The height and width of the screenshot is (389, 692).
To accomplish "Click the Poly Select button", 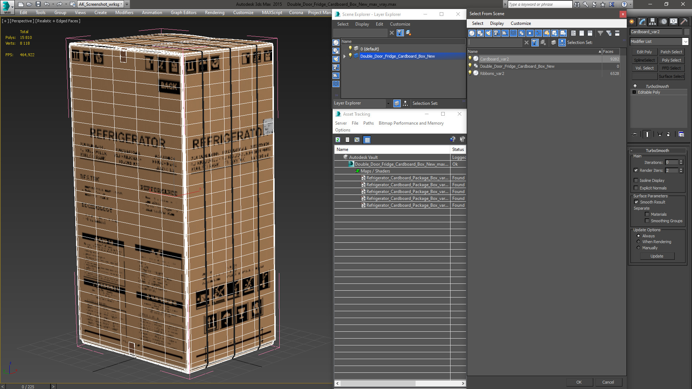I will click(x=671, y=60).
